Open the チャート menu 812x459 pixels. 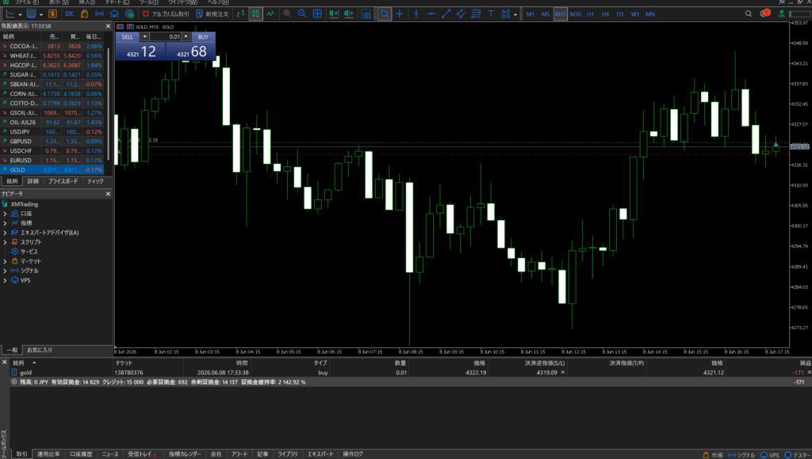pyautogui.click(x=117, y=2)
